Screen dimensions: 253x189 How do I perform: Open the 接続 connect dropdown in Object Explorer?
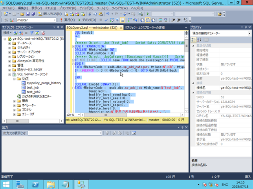click(x=7, y=33)
